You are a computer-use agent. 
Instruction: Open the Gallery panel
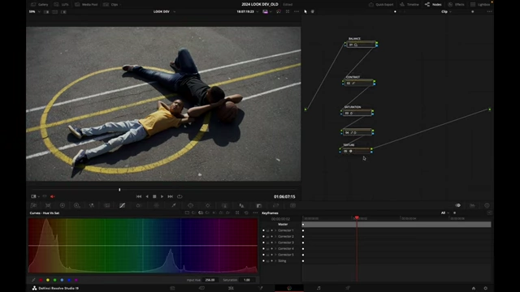[40, 4]
